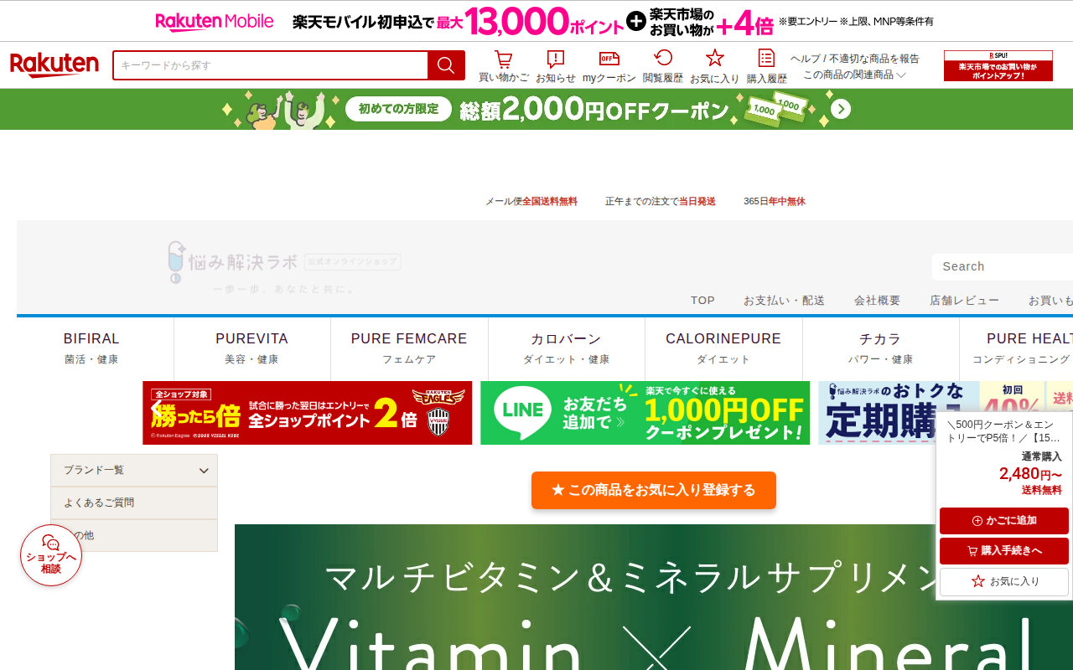
Task: View browsing history (閲覧履歴) icon
Action: 663,66
